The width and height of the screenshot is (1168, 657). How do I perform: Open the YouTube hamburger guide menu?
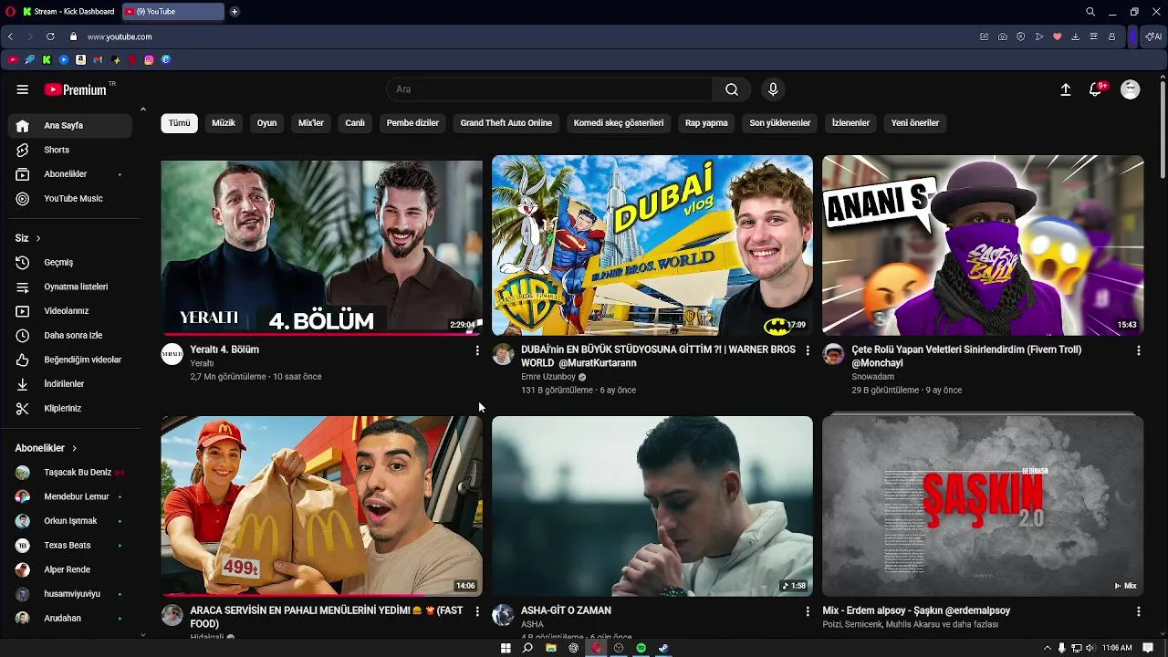click(x=23, y=89)
